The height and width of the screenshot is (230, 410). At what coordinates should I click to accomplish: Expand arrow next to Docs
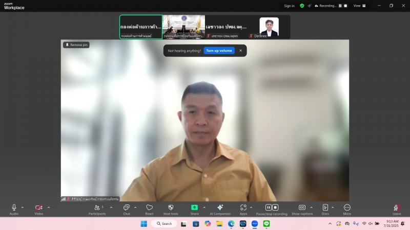(x=333, y=208)
